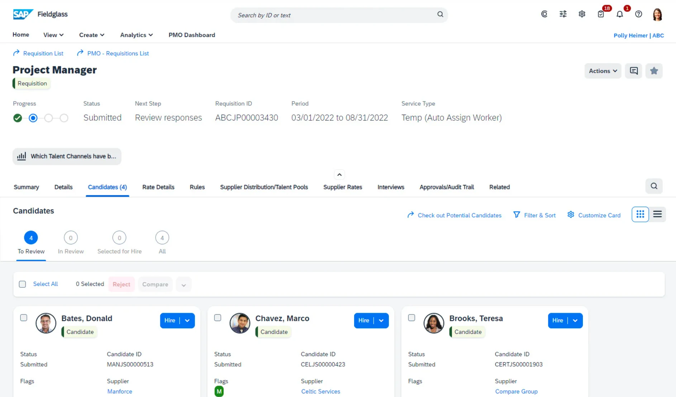The height and width of the screenshot is (397, 676).
Task: Click Check out Potential Candidates link
Action: (454, 215)
